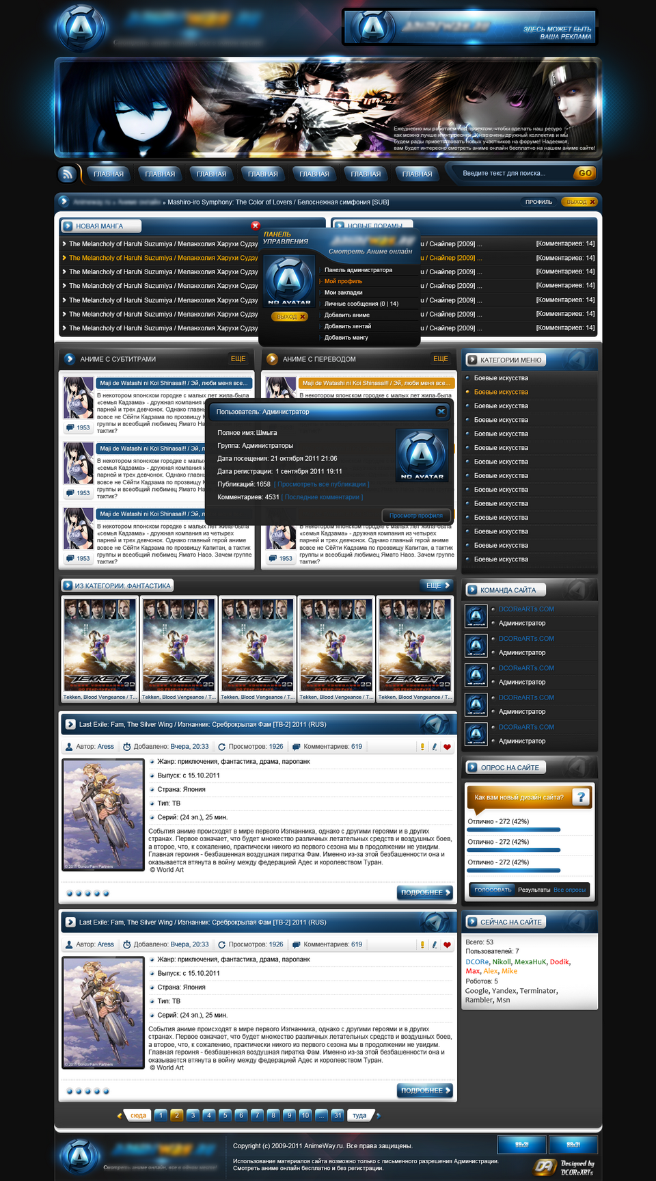Viewport: 656px width, 1181px height.
Task: Click ПОДРОБНЕЕ in the first Last Exile post
Action: [x=425, y=892]
